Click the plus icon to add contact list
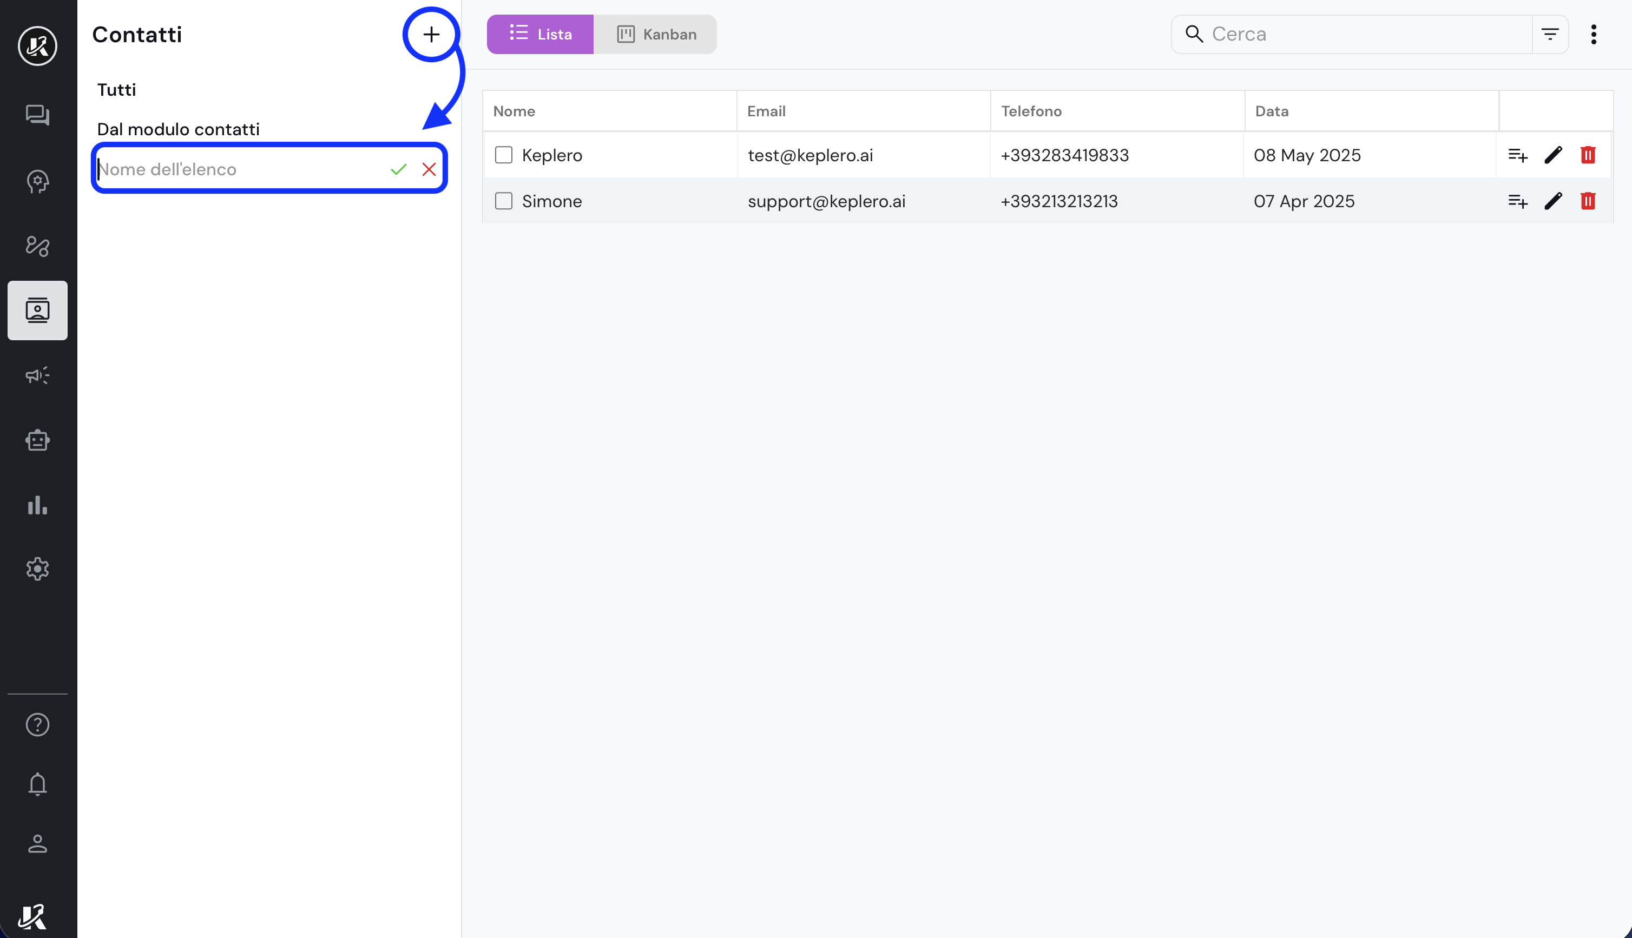 pos(431,35)
